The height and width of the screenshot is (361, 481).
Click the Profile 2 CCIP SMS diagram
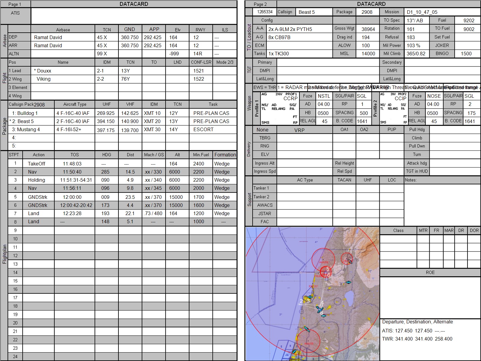[x=394, y=108]
